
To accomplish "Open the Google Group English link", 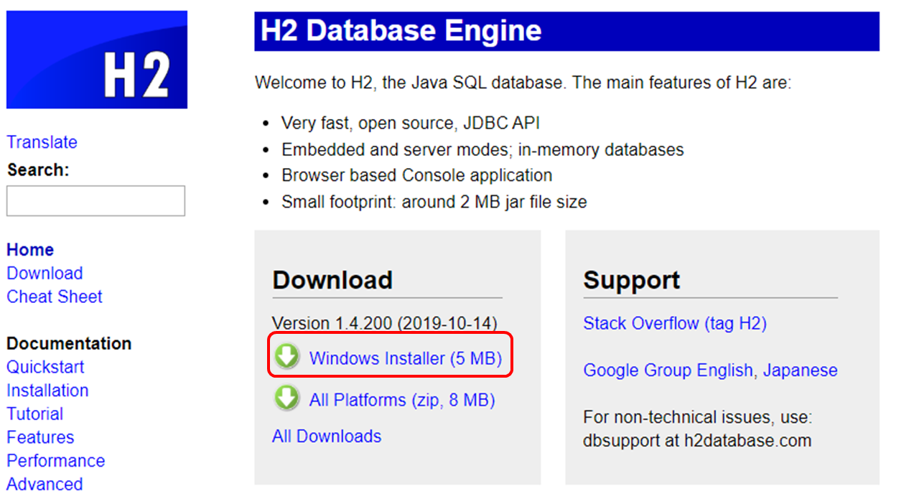I will coord(668,370).
